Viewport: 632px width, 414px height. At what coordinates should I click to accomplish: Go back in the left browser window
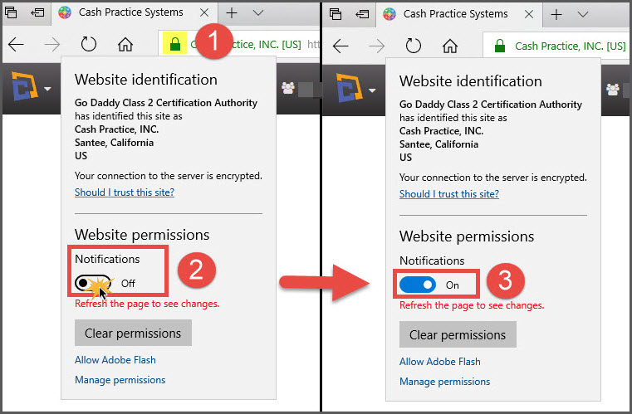point(16,44)
